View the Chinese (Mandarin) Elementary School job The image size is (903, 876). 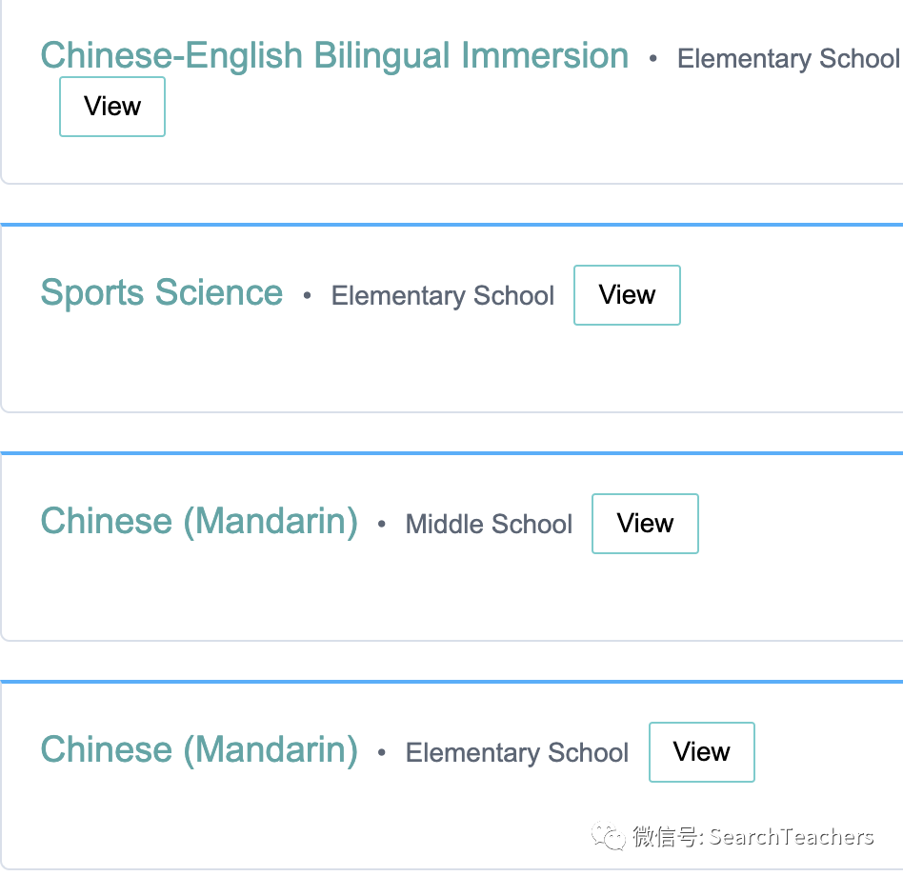[701, 752]
